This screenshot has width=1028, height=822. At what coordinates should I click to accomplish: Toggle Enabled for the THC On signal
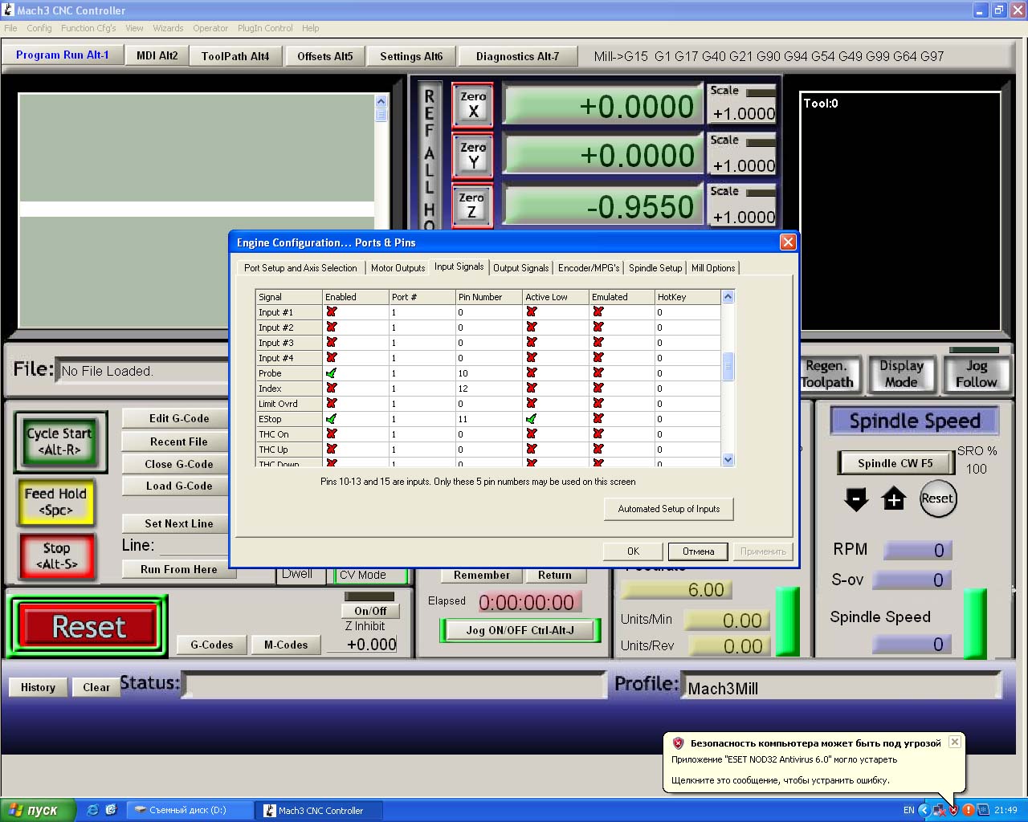(332, 434)
